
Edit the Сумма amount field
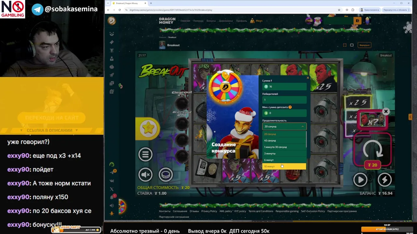click(x=284, y=86)
